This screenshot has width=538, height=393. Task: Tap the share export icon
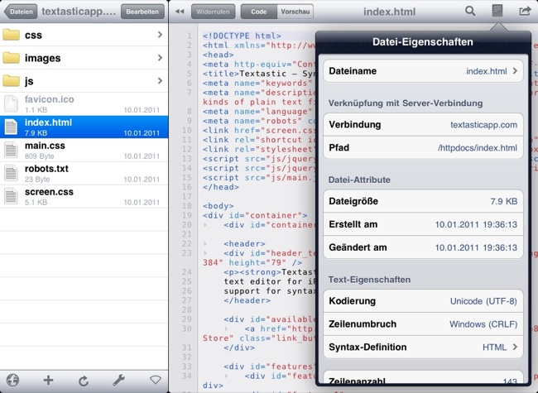click(524, 12)
